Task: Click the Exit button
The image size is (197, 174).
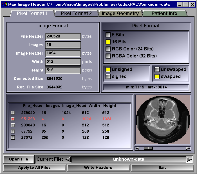Action: coord(162,168)
